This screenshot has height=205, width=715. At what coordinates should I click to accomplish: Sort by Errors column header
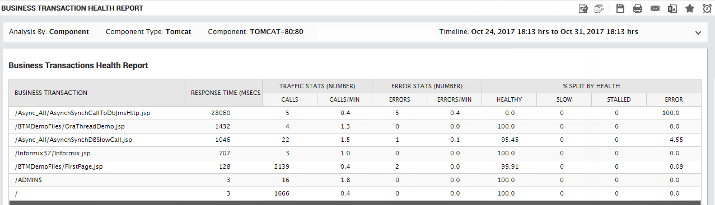click(x=399, y=100)
